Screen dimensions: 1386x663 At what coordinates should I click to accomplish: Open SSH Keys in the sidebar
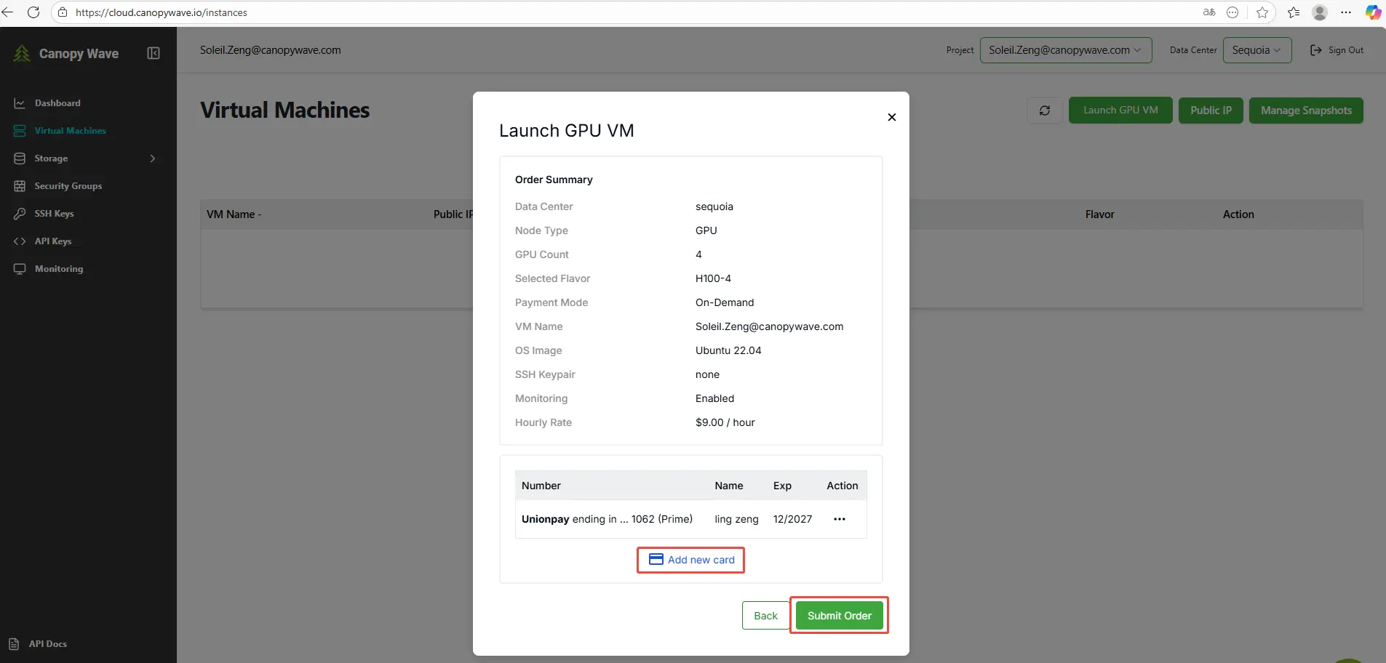(x=54, y=214)
